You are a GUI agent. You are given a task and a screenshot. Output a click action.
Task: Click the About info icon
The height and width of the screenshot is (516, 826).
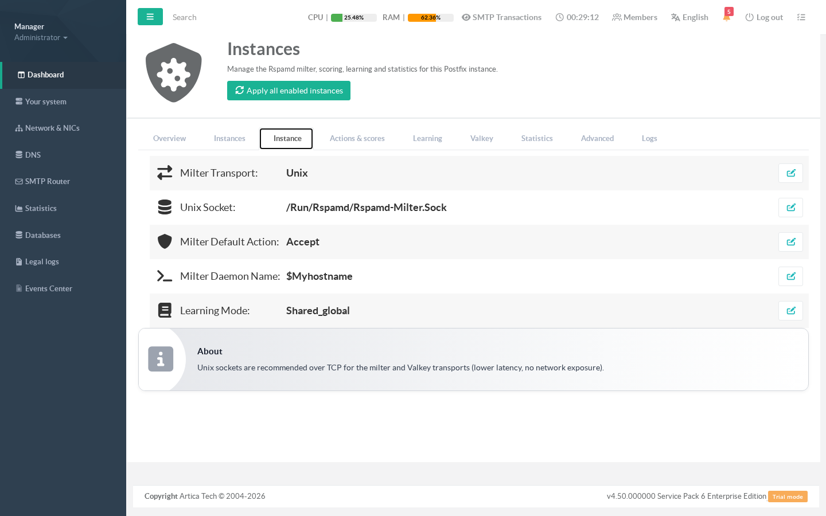coord(161,359)
